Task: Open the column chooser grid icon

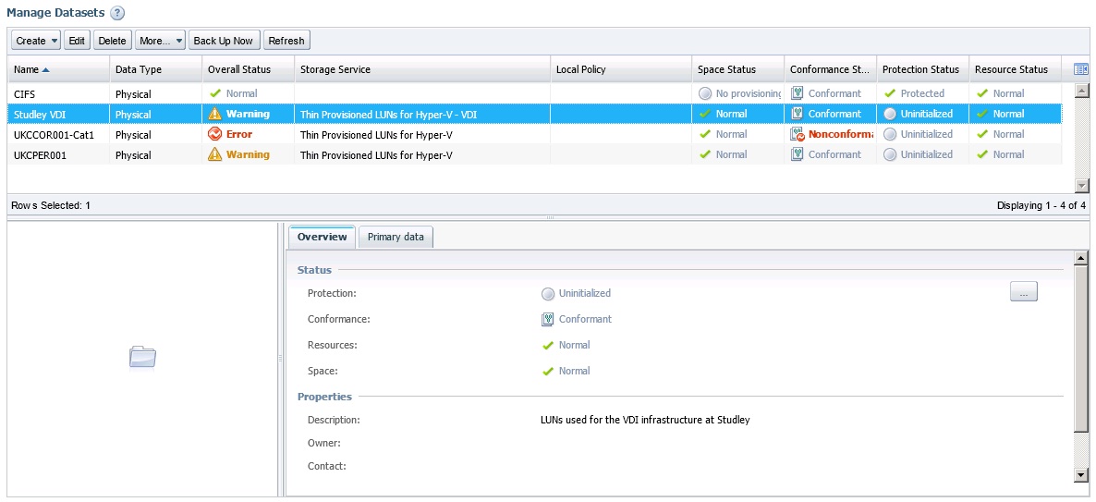Action: pos(1080,69)
